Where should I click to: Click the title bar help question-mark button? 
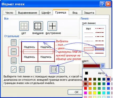coord(102,4)
